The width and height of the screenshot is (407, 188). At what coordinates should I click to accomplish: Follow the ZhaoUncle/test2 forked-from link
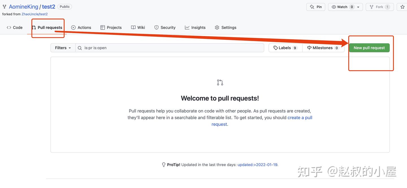(x=34, y=14)
